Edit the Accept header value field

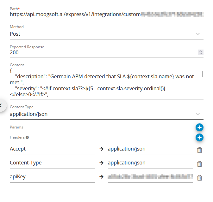pos(150,149)
